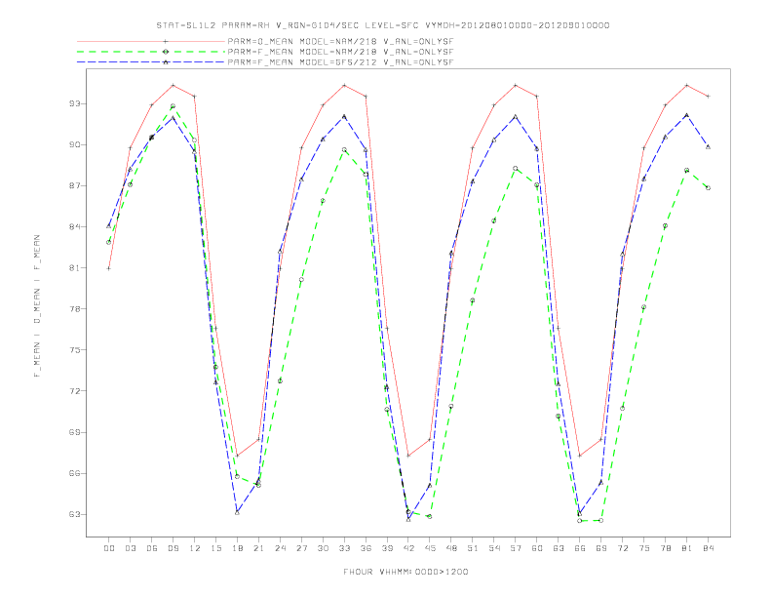
Task: Select the O_MEAN NAM/218 legend label
Action: tap(340, 41)
